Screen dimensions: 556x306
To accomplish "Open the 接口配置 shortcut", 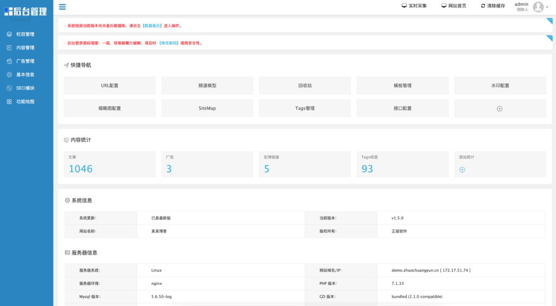I will pos(402,109).
